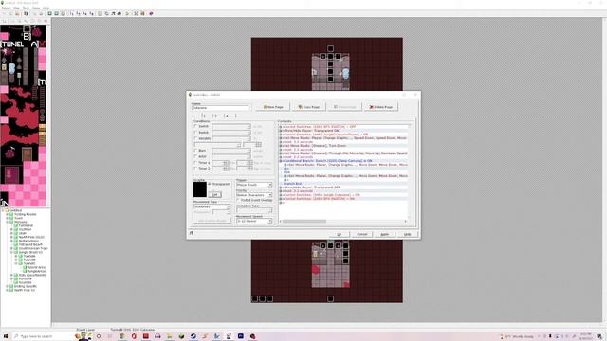Click the purple icon at the toolbar's end
This screenshot has height=341, width=607.
click(x=151, y=13)
